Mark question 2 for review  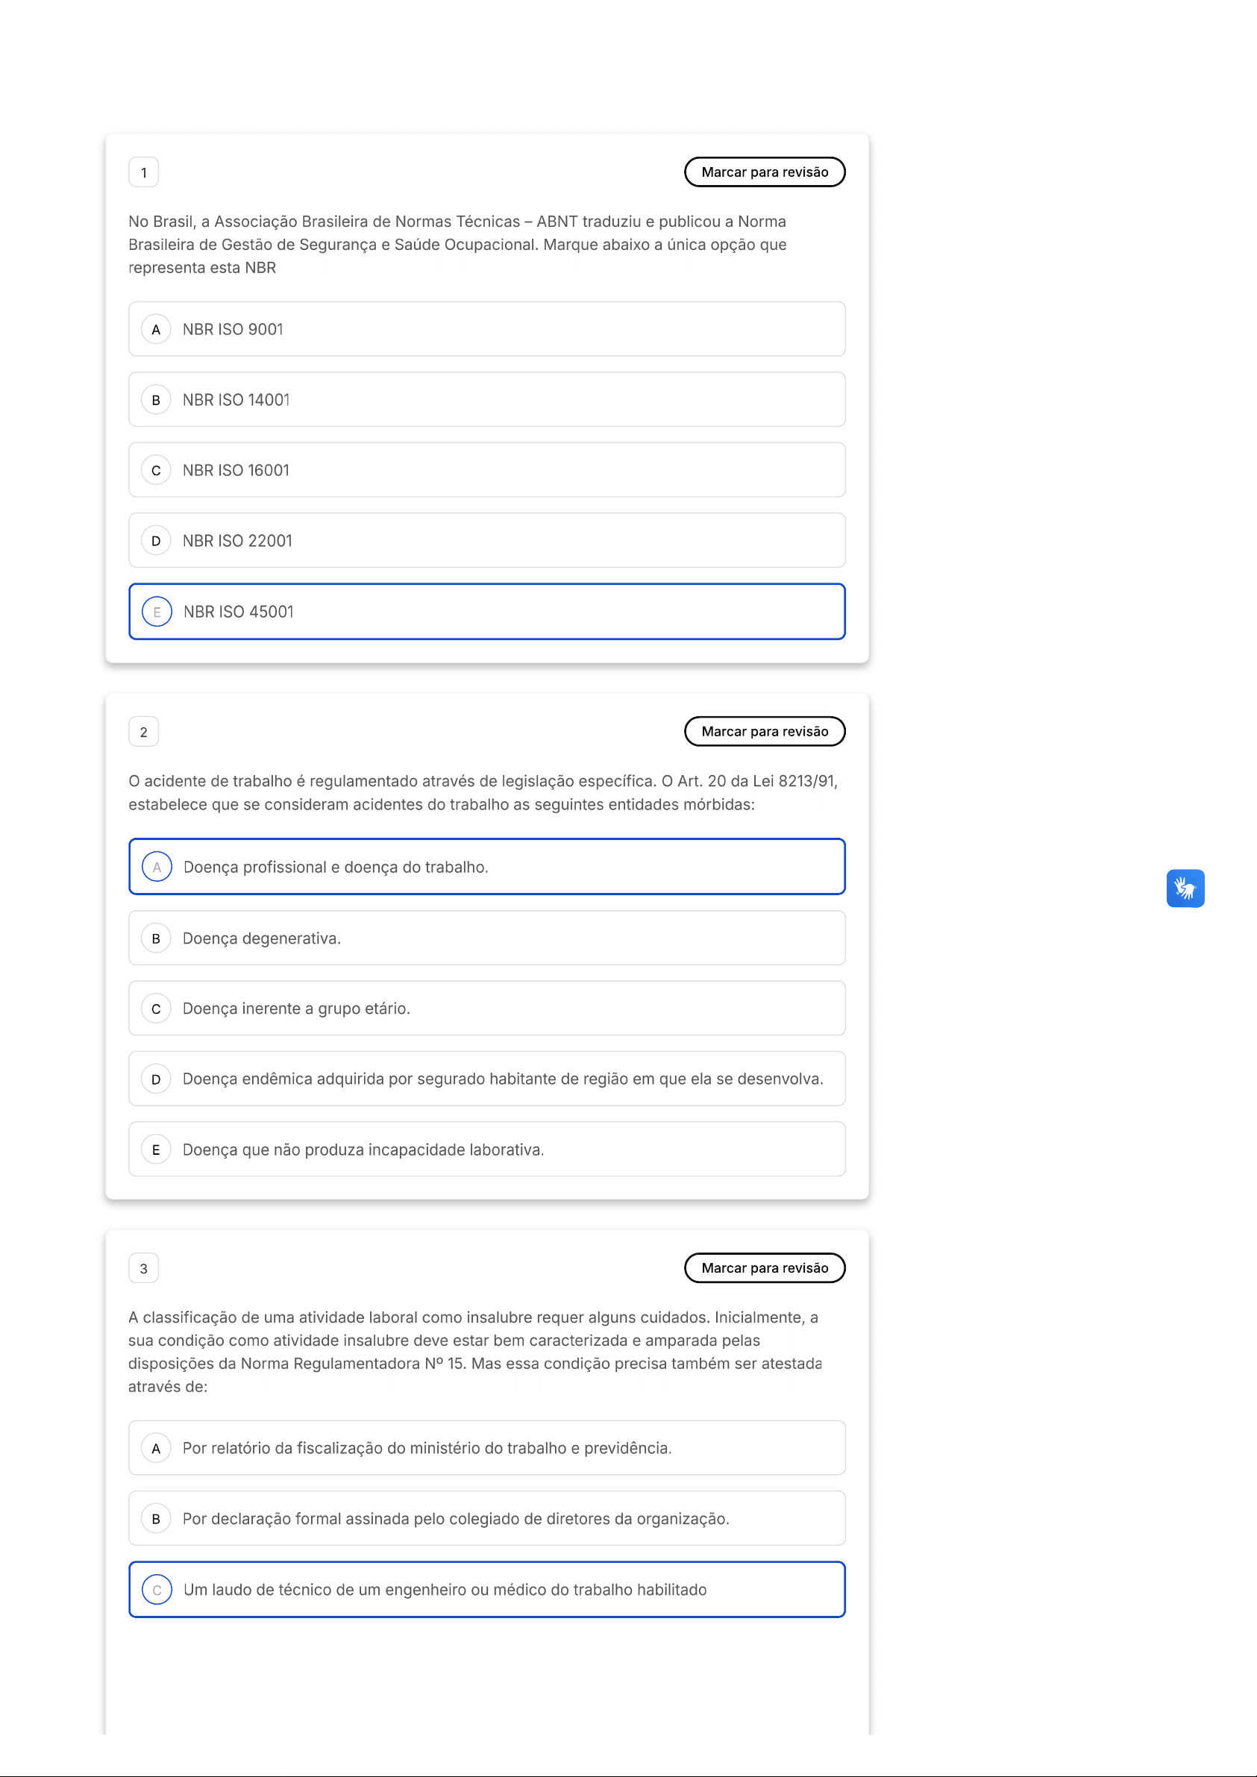(x=764, y=731)
